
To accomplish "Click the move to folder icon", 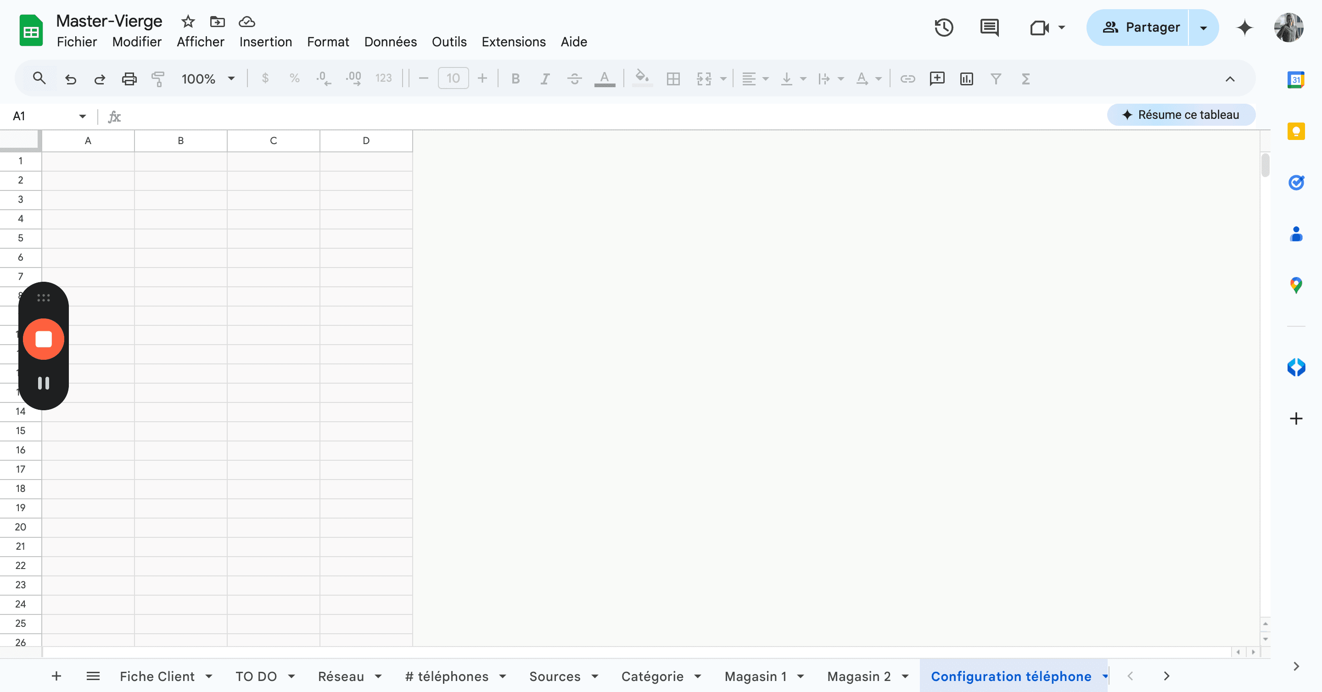I will tap(218, 22).
